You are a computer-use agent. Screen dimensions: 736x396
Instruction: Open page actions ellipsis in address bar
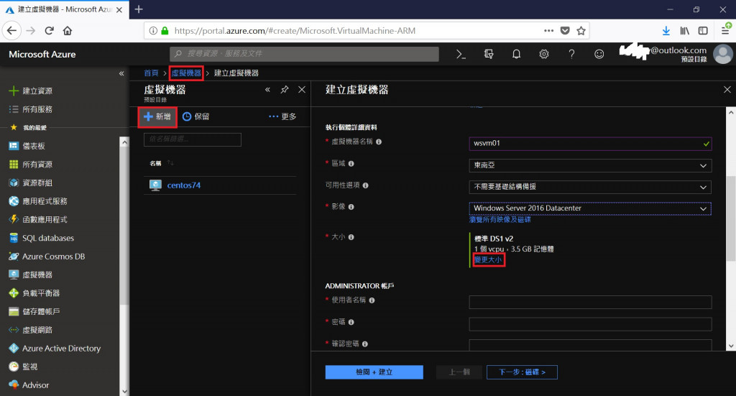[548, 31]
